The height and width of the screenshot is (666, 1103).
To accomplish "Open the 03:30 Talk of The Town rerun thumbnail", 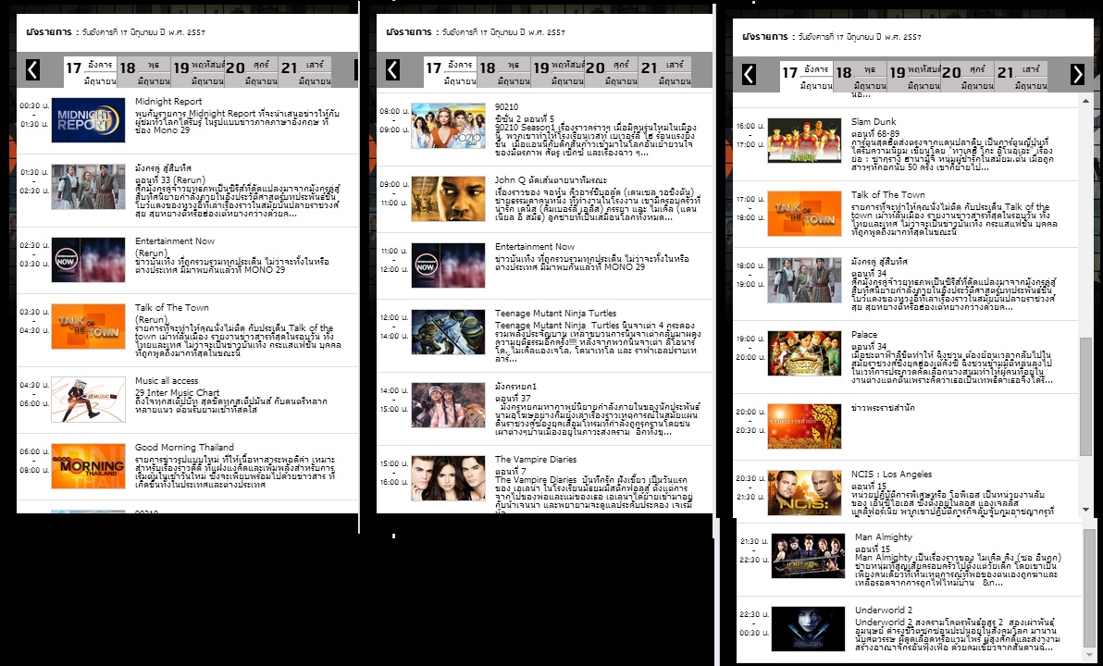I will tap(89, 327).
